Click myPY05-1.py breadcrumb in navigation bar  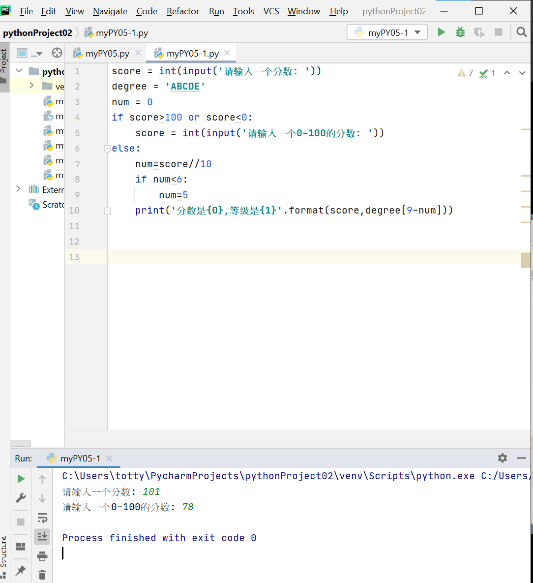pos(117,33)
